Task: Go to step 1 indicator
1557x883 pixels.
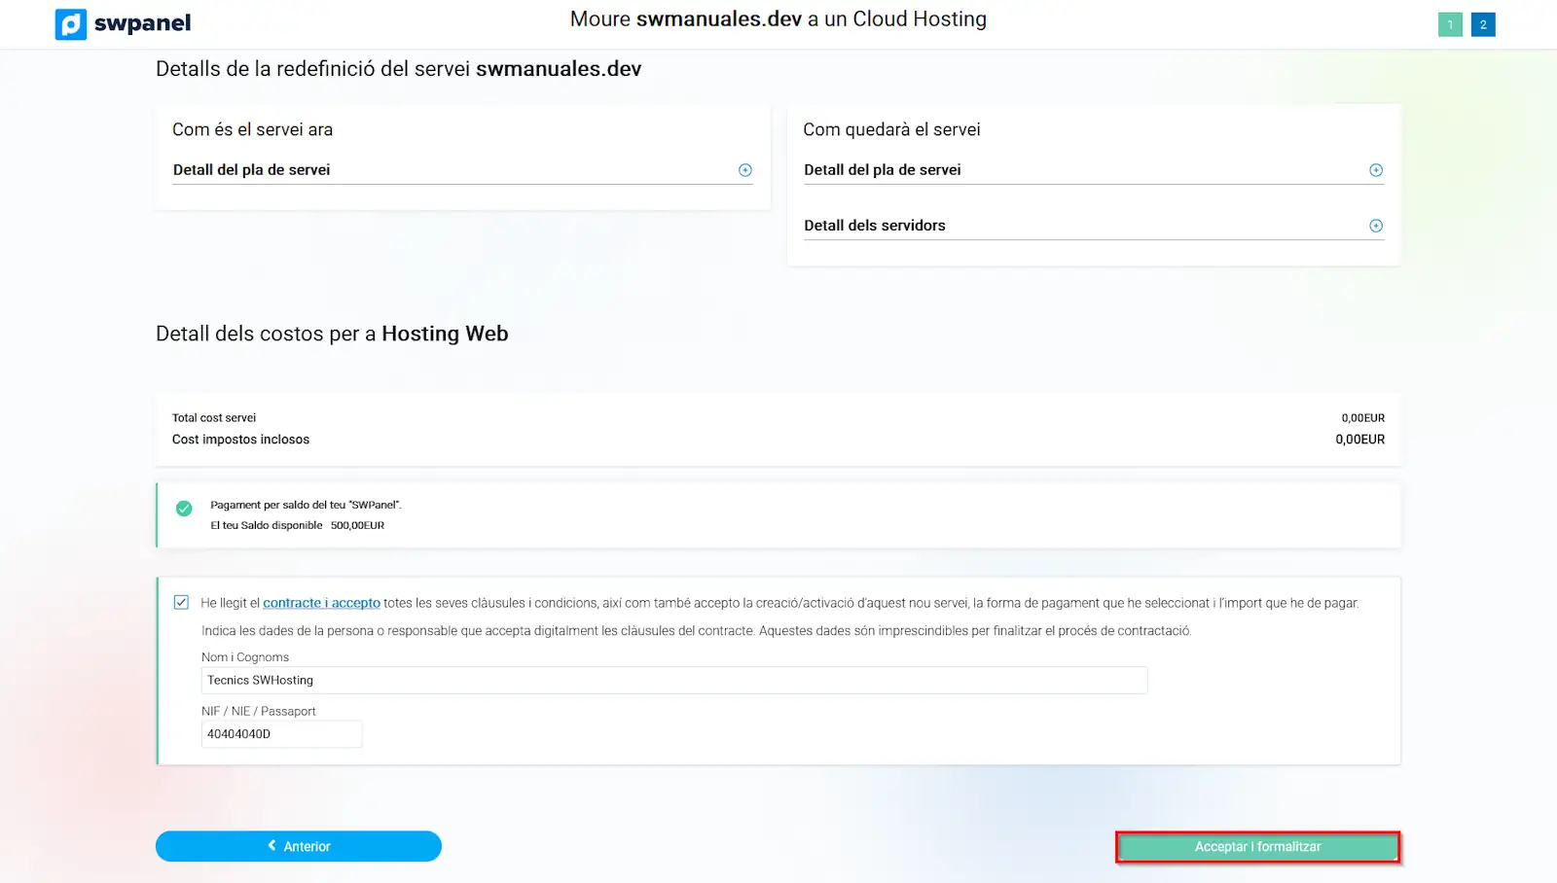Action: [x=1450, y=24]
